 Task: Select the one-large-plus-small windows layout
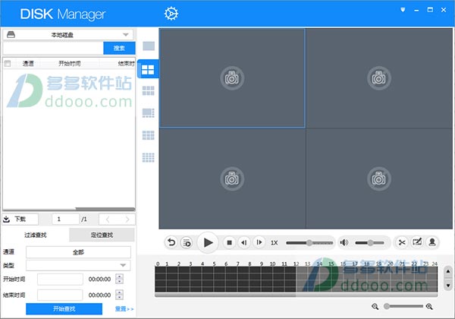[x=149, y=113]
